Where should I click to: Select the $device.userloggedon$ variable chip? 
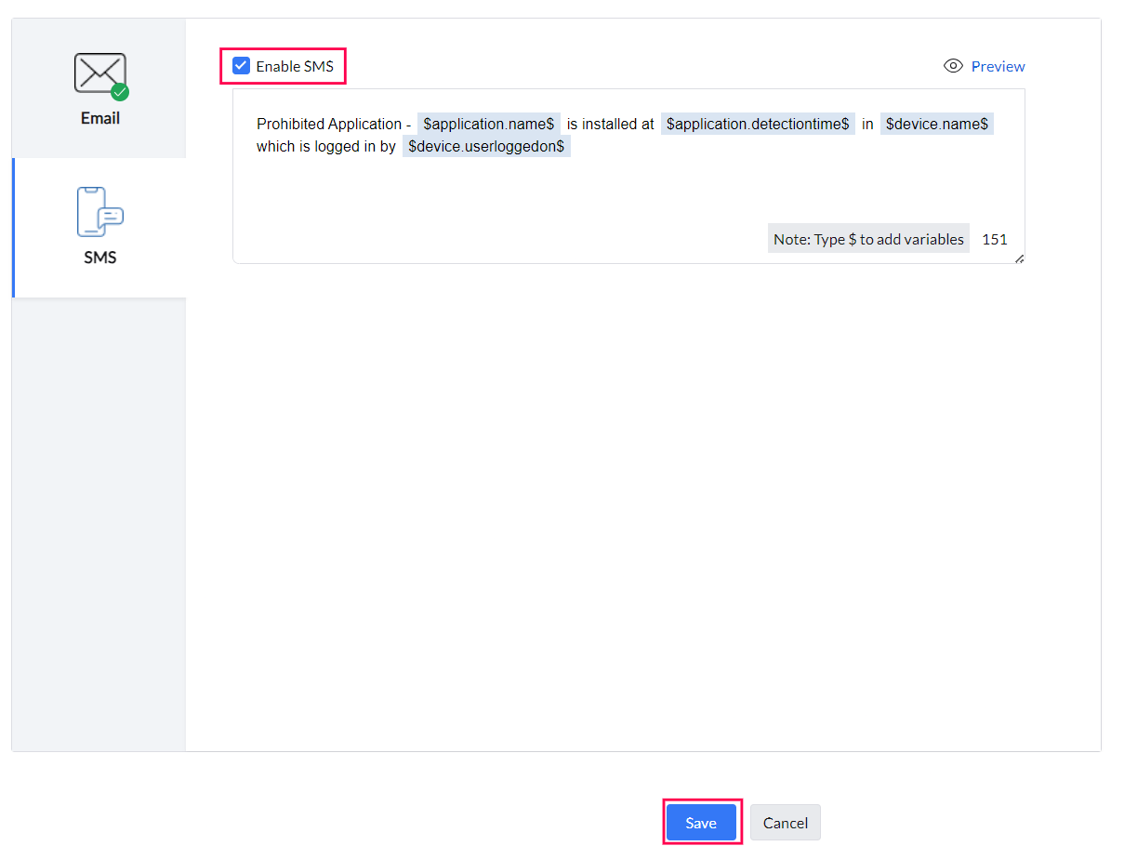(486, 146)
